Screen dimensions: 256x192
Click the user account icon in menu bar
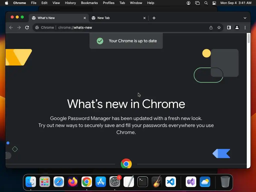(188, 3)
